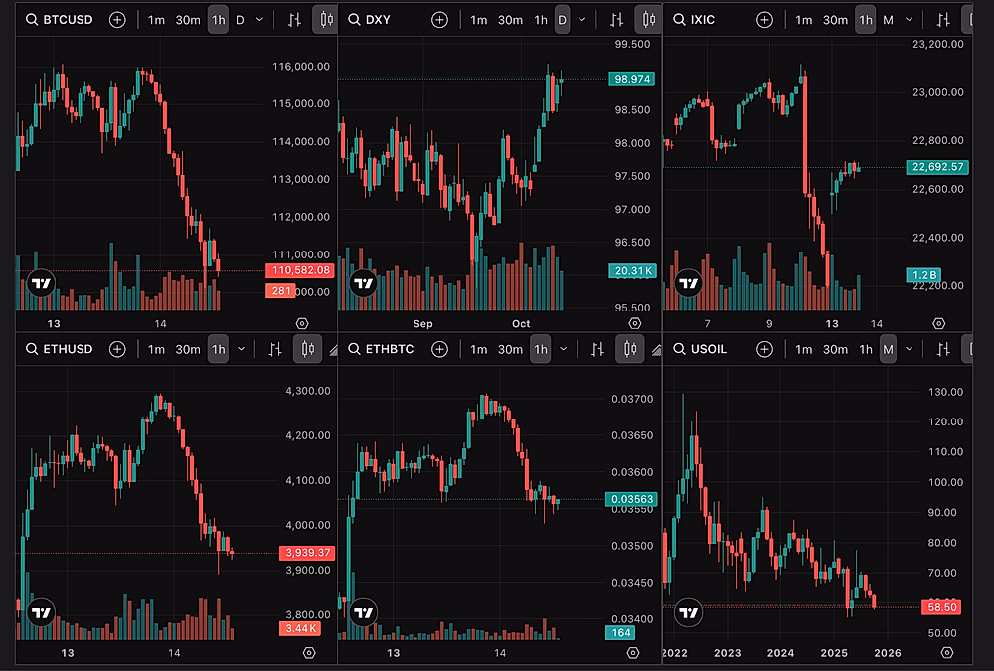994x671 pixels.
Task: Click TradingView logo on ETHUSD chart
Action: coord(41,612)
